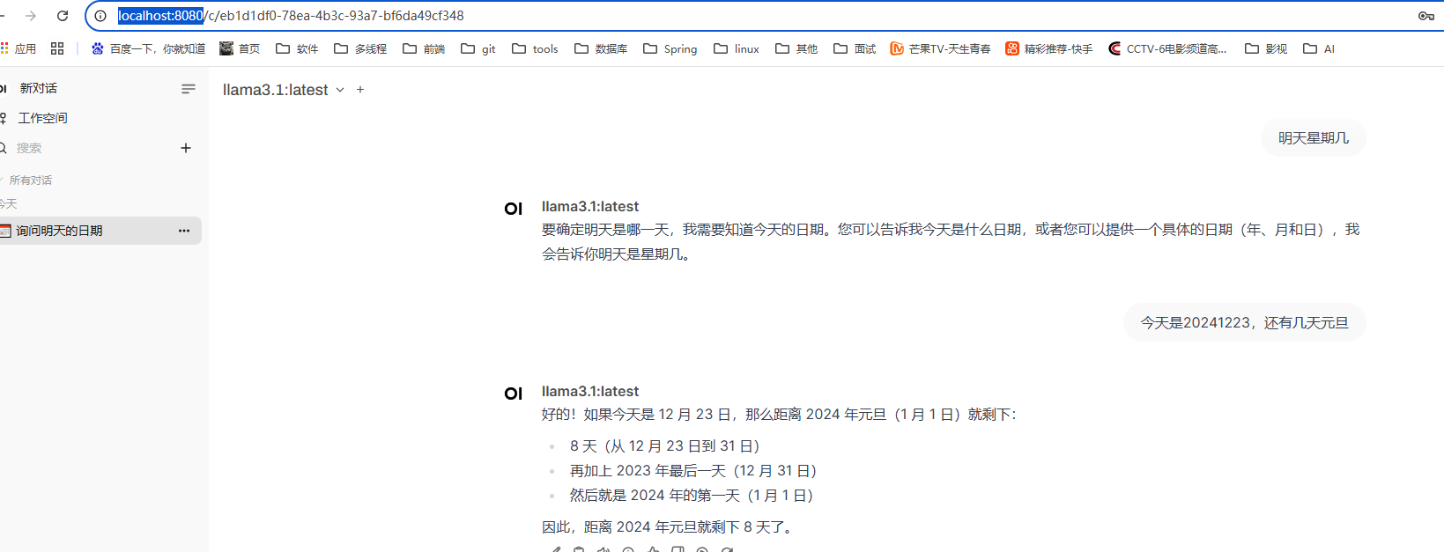Click the plus icon beside the search field
Image resolution: width=1444 pixels, height=552 pixels.
[186, 148]
